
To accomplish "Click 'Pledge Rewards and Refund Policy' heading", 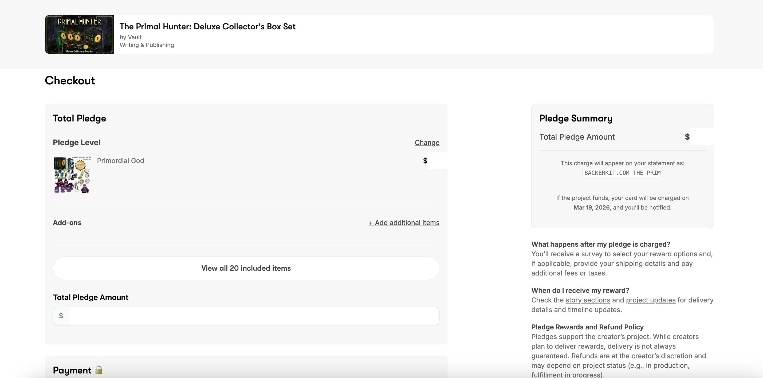I will tap(587, 327).
